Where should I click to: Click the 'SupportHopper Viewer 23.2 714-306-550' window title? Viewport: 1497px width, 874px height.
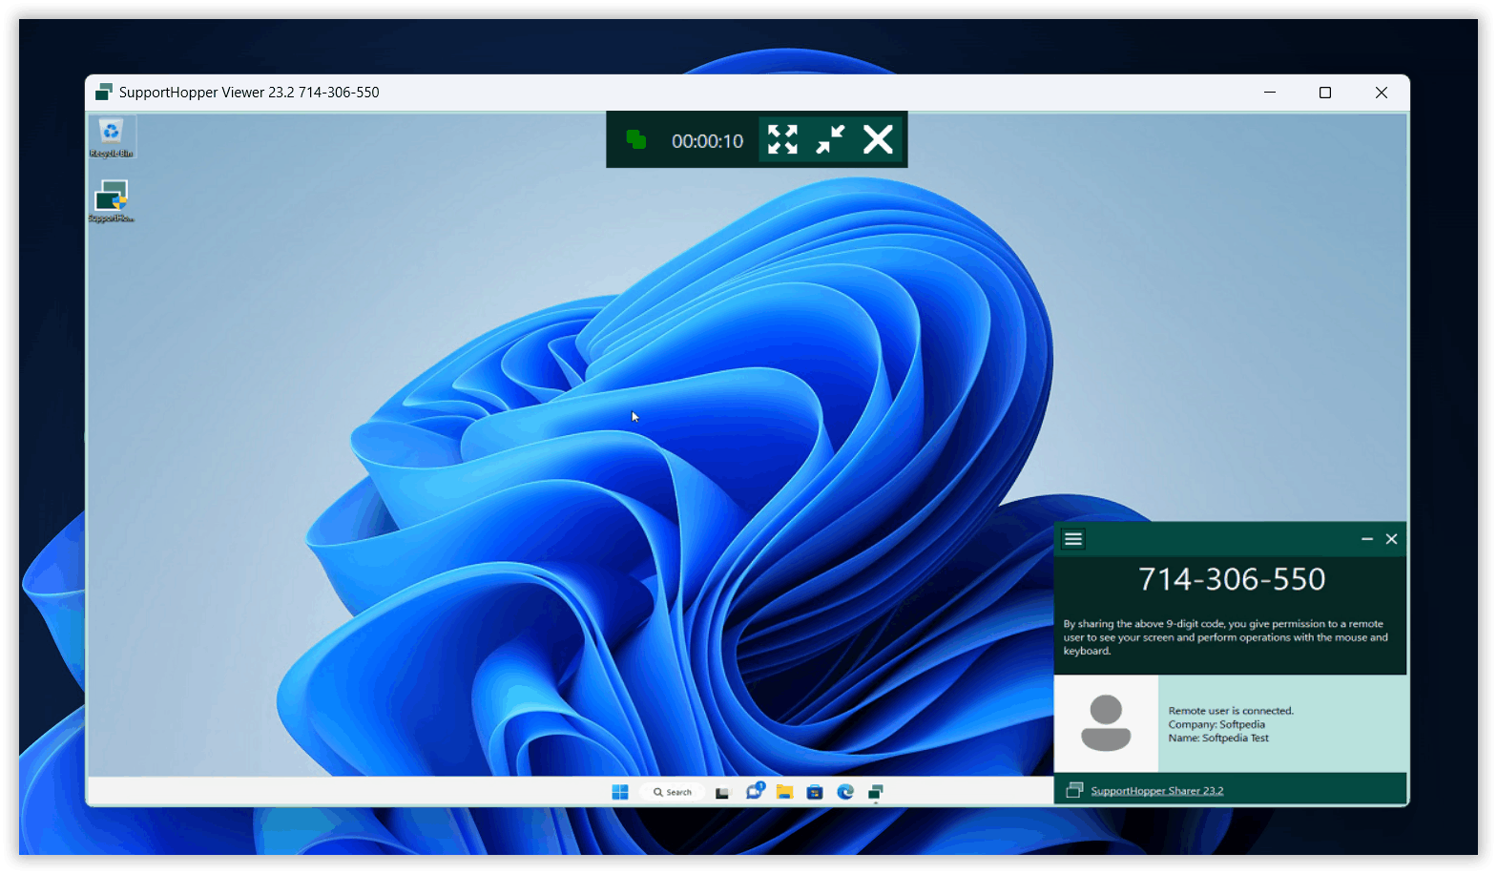point(249,93)
